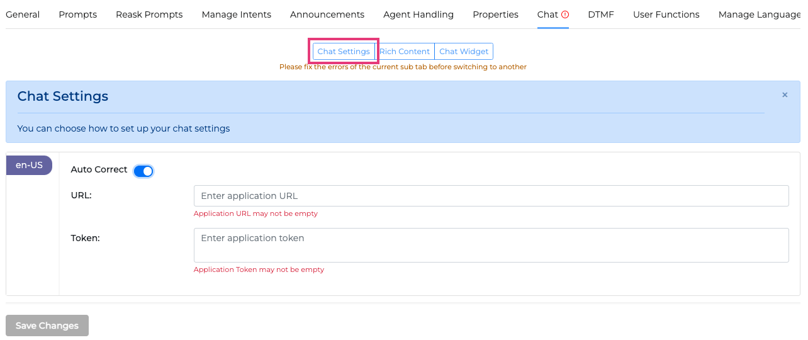Open the User Functions tab
Screen dimensions: 808x340
pyautogui.click(x=666, y=14)
